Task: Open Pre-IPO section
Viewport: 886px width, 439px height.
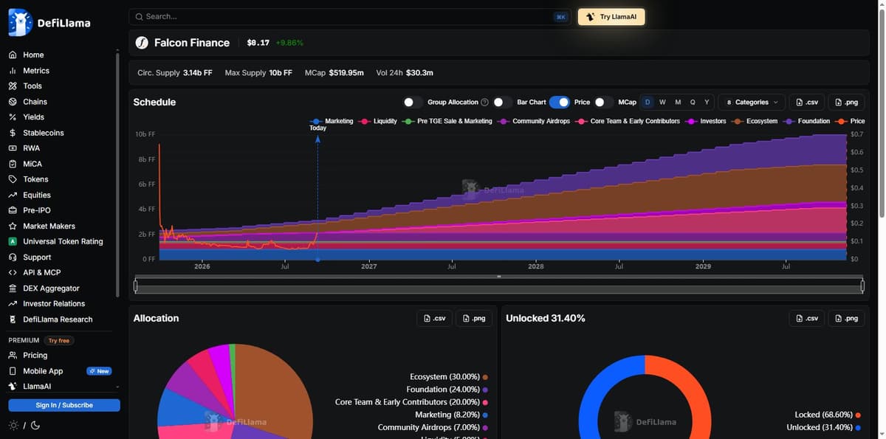Action: 37,210
